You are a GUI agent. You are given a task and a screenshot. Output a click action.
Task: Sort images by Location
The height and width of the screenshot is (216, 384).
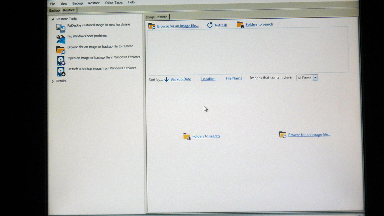[x=208, y=79]
